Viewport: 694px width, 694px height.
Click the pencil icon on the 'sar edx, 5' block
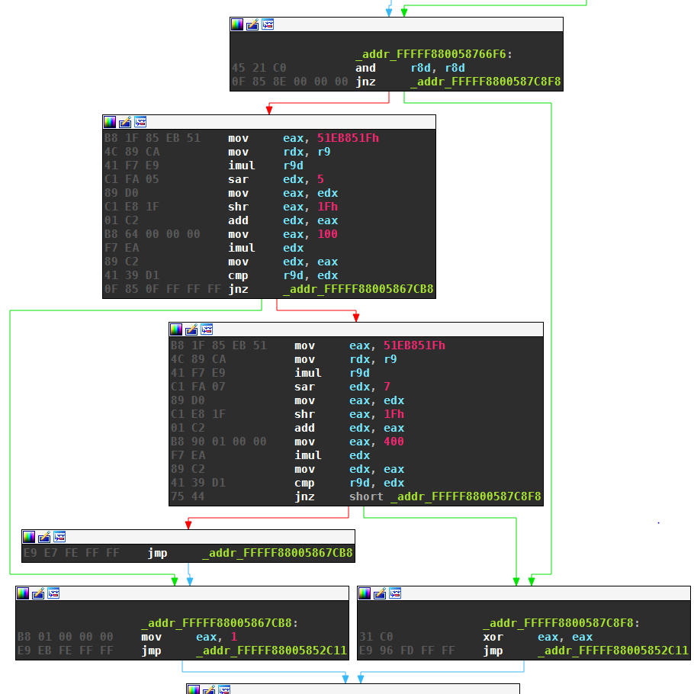125,122
